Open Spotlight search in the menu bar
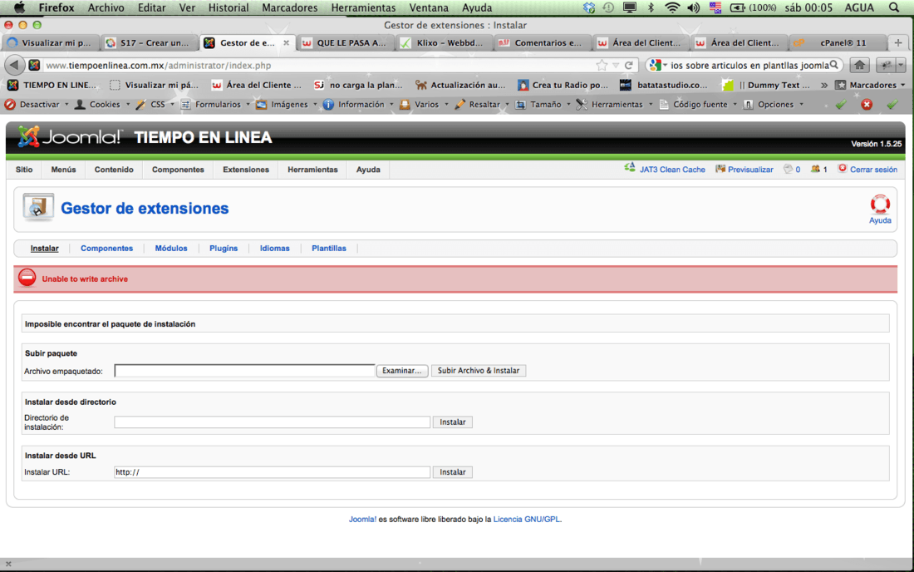The width and height of the screenshot is (914, 572). [x=893, y=7]
